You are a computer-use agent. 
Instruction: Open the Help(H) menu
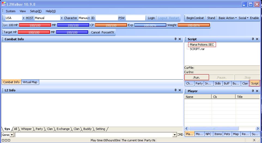51,11
